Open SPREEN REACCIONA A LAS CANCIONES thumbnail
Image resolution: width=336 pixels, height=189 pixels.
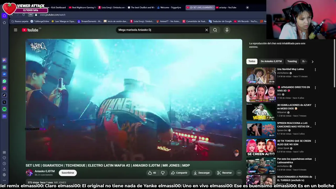(261, 130)
